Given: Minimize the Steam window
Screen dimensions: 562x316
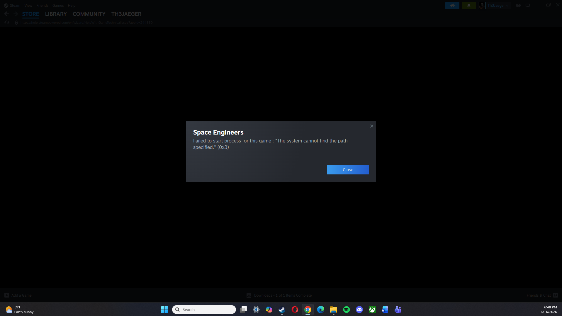Looking at the screenshot, I should coord(539,5).
